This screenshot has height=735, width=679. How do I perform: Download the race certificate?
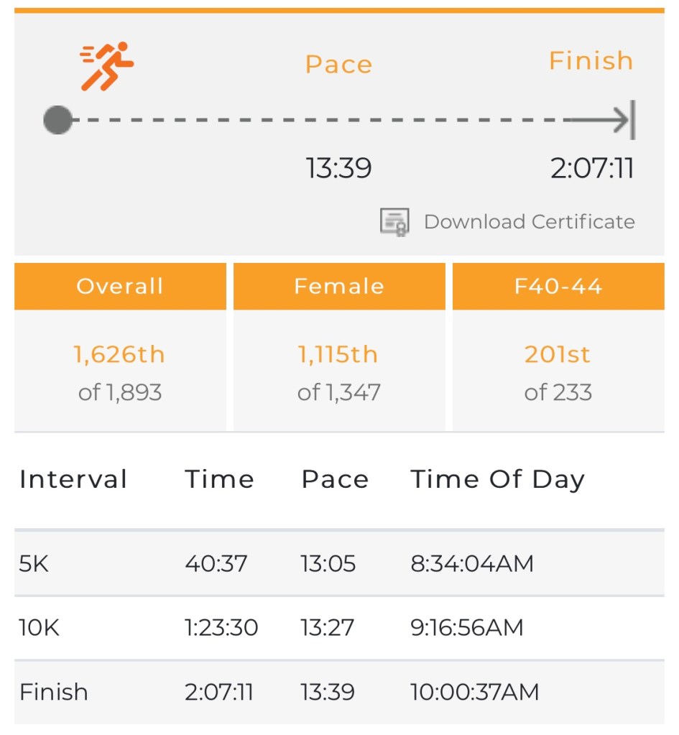pyautogui.click(x=529, y=222)
